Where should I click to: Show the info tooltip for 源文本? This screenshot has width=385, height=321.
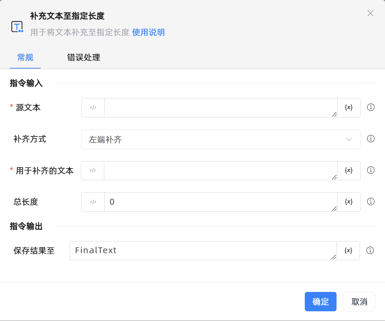(x=371, y=107)
